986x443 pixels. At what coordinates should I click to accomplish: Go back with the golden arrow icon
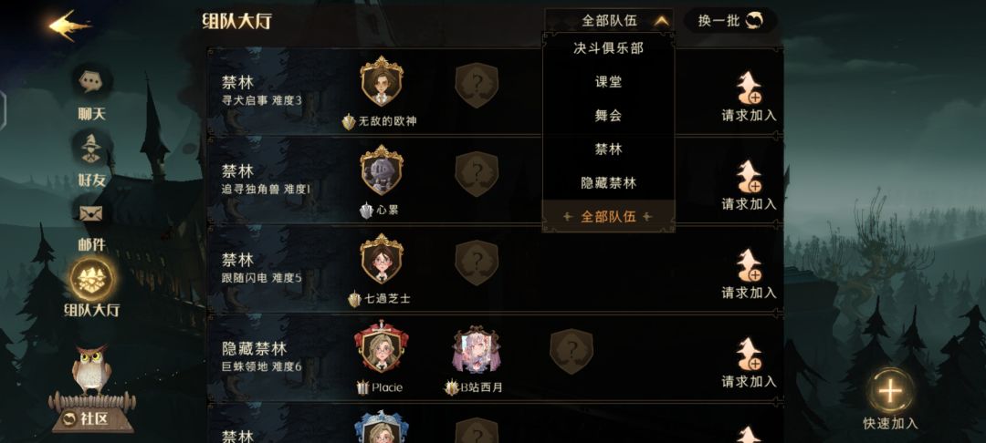(x=69, y=26)
